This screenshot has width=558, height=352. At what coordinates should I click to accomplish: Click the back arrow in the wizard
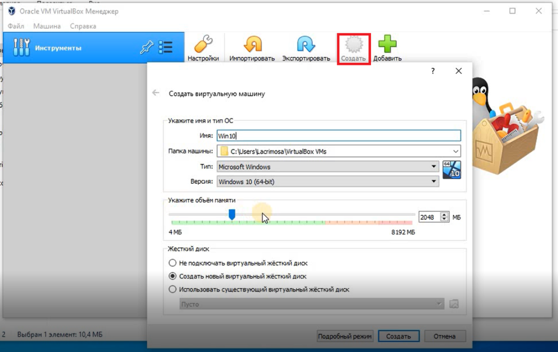pyautogui.click(x=155, y=93)
